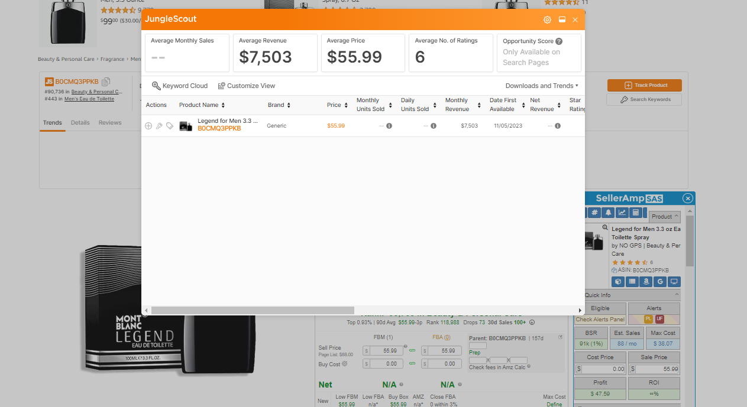747x407 pixels.
Task: Click FBM Sell Price input field
Action: point(387,351)
